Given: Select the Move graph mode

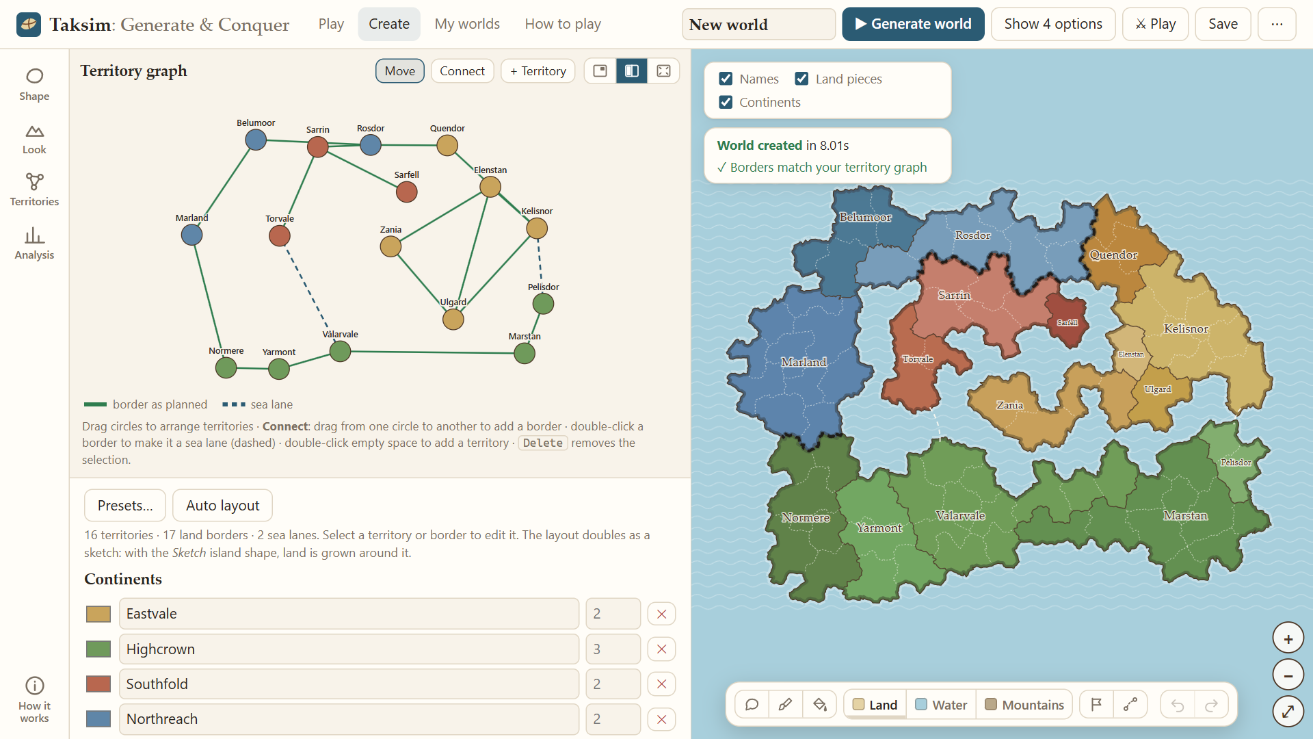Looking at the screenshot, I should 400,71.
